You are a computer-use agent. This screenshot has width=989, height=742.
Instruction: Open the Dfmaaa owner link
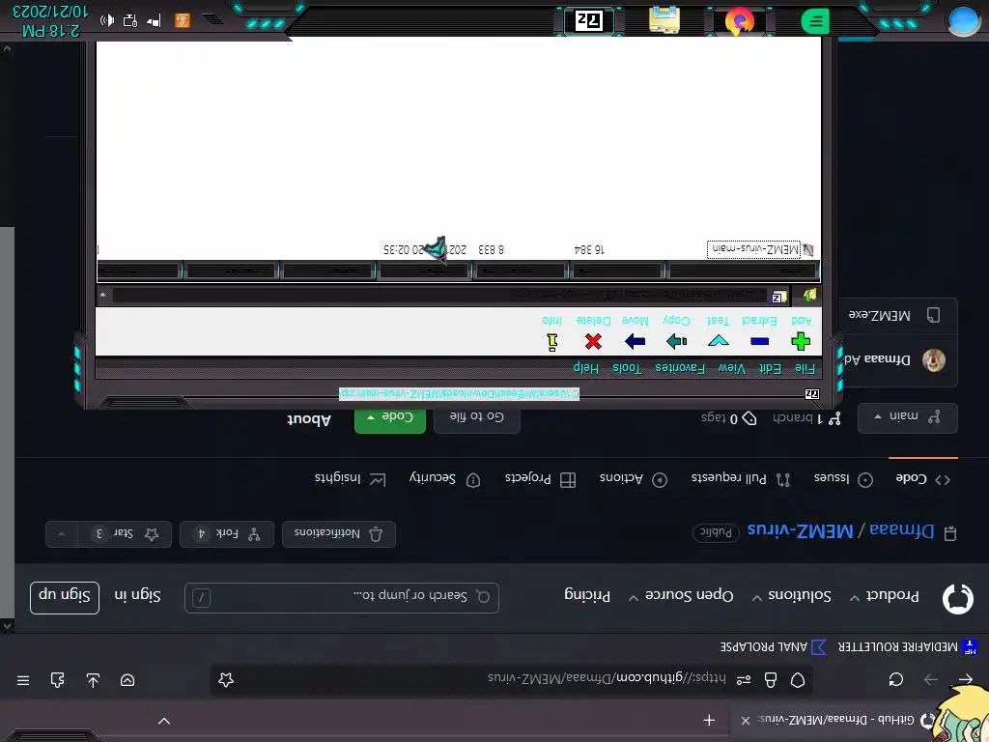click(901, 531)
